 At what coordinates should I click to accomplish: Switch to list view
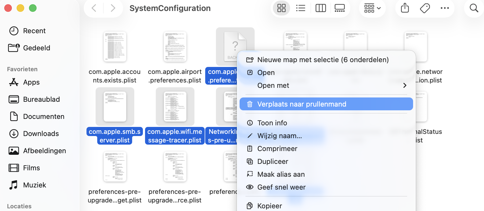coord(301,8)
